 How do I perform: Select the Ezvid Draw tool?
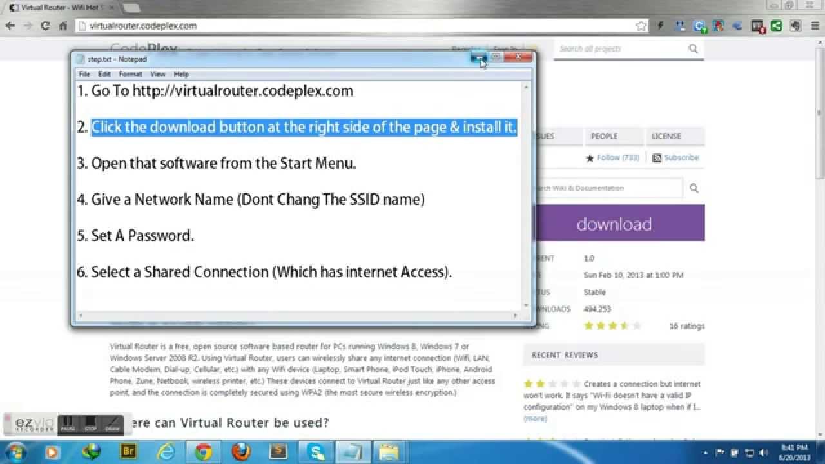pos(112,424)
